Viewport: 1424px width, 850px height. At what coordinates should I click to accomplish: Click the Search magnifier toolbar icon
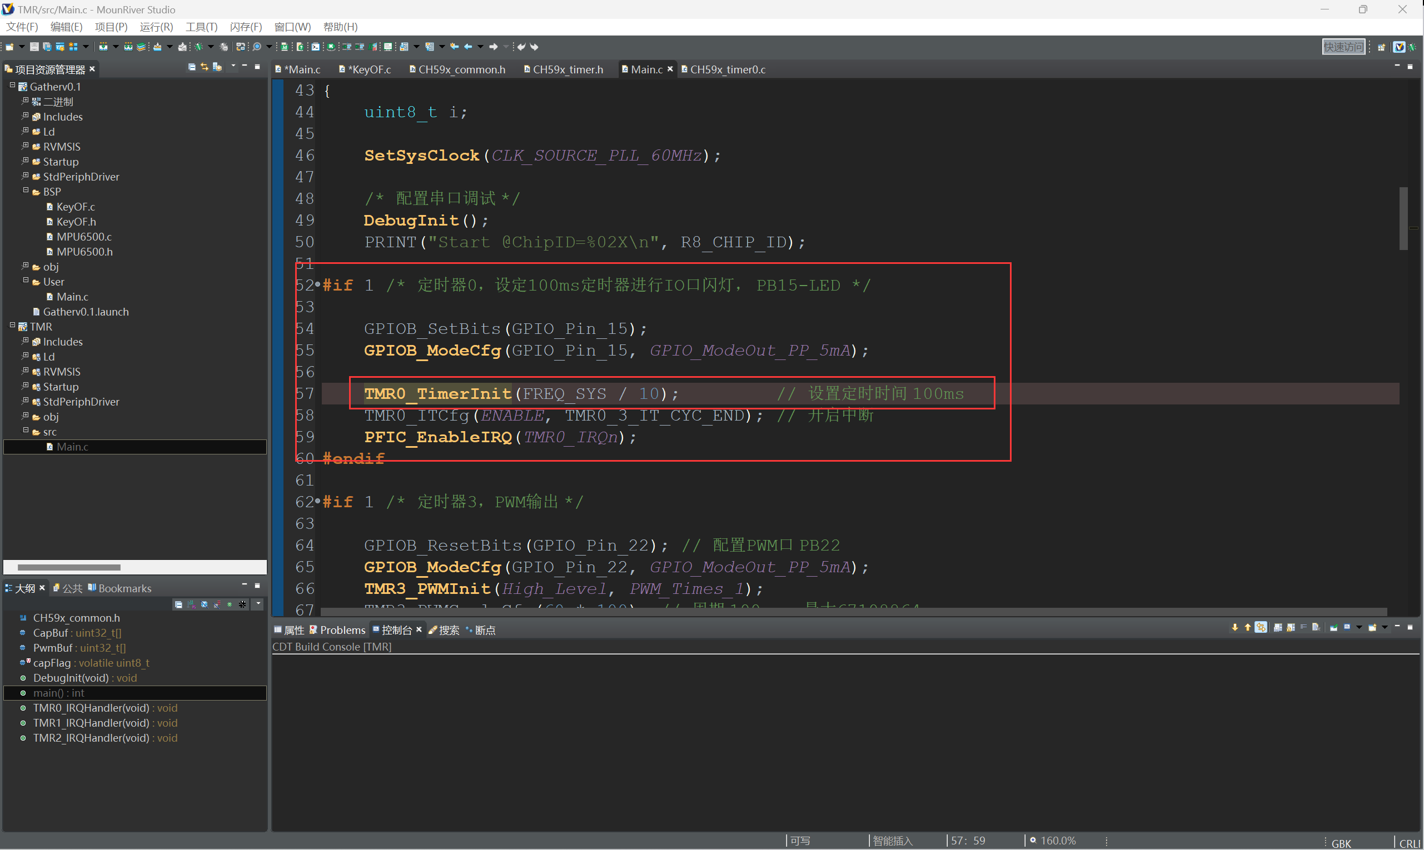257,47
